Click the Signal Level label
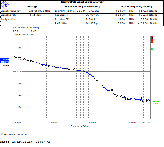The height and width of the screenshot is (147, 164). (x=8, y=15)
